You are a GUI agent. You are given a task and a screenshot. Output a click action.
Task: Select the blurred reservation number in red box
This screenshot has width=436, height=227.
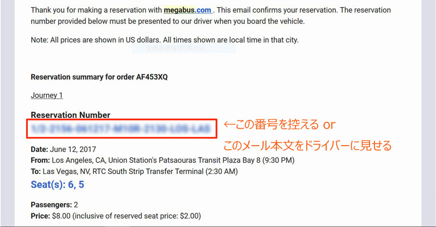(122, 128)
